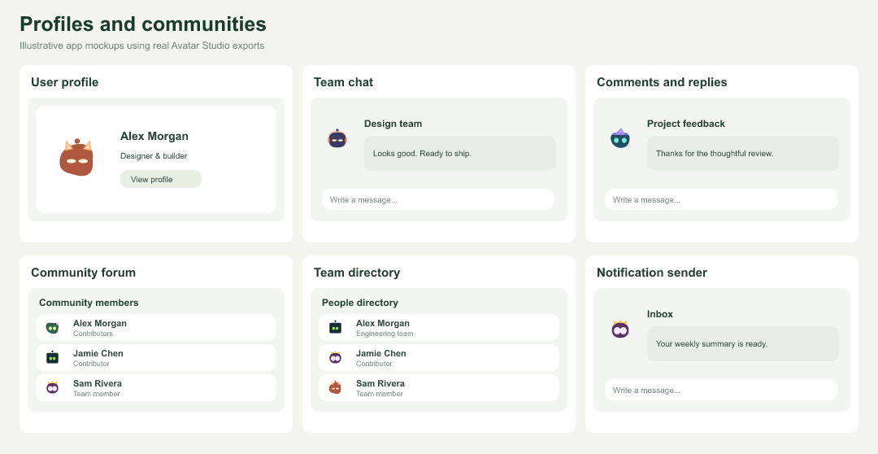Click Jamie Chen's avatar in People directory
Screen dimensions: 878x454
click(336, 358)
